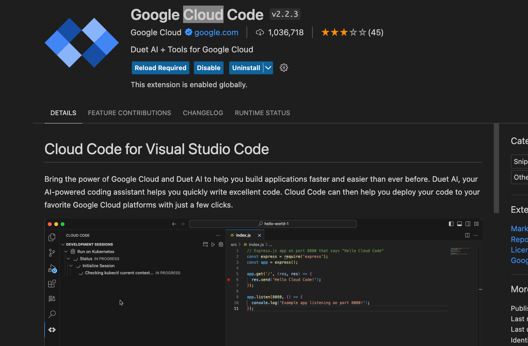The image size is (528, 346).
Task: Click the install count download icon
Action: [x=260, y=32]
